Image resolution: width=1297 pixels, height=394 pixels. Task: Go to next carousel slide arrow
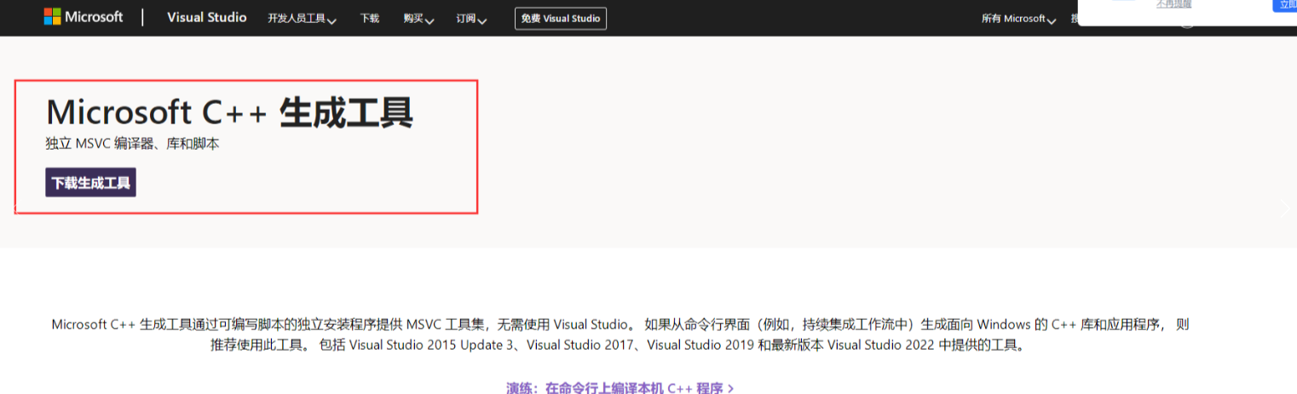[x=1285, y=208]
